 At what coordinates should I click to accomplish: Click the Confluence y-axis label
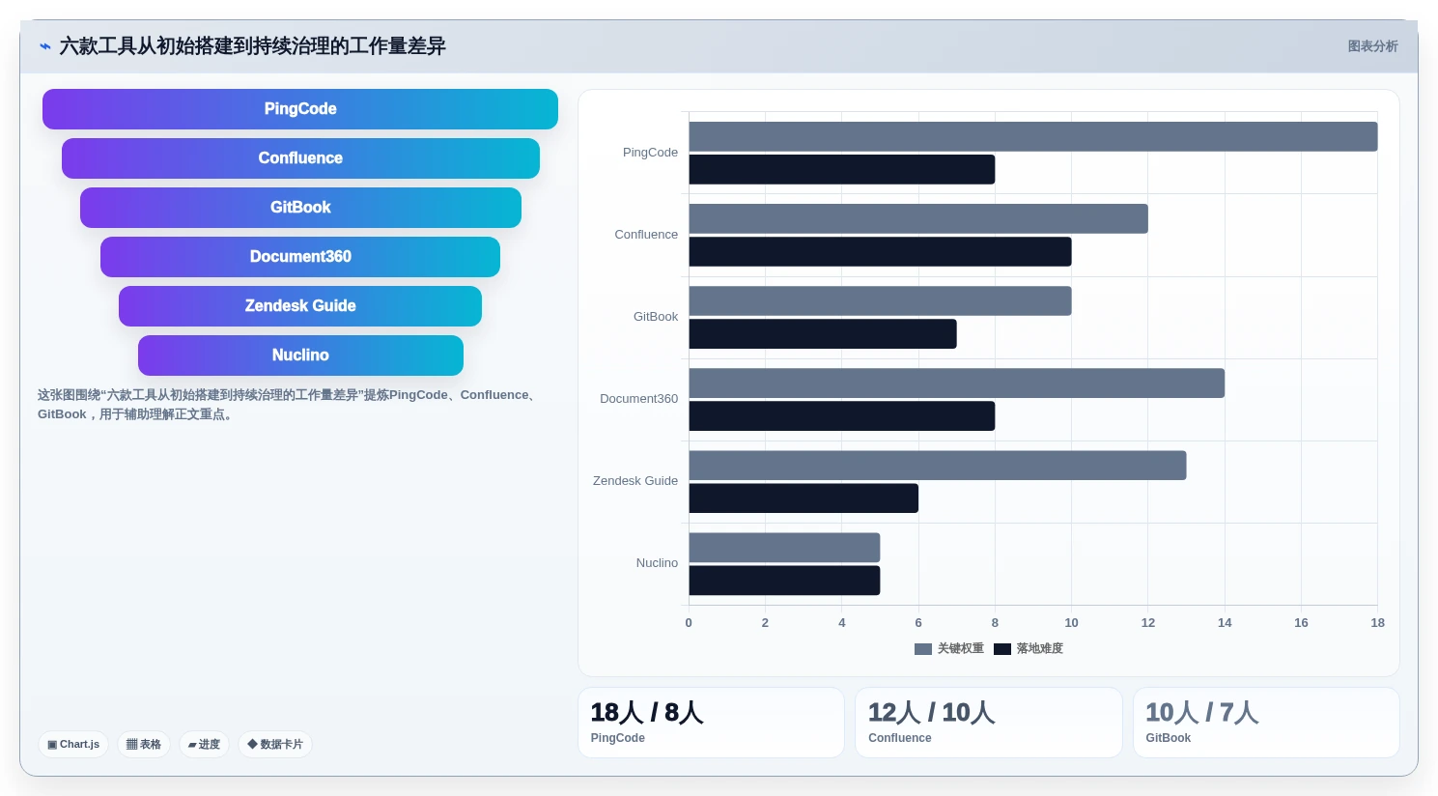coord(646,235)
